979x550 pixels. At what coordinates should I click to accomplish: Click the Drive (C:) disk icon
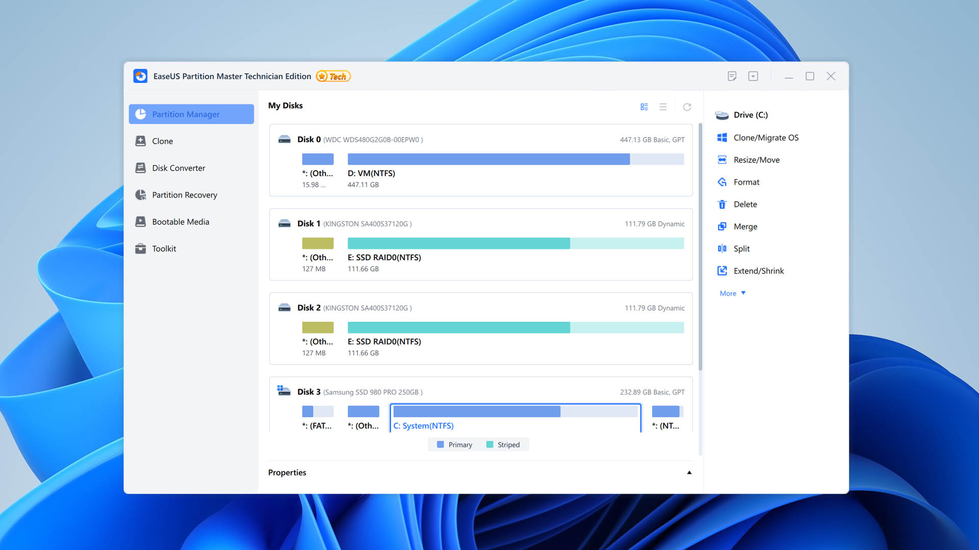(x=722, y=115)
